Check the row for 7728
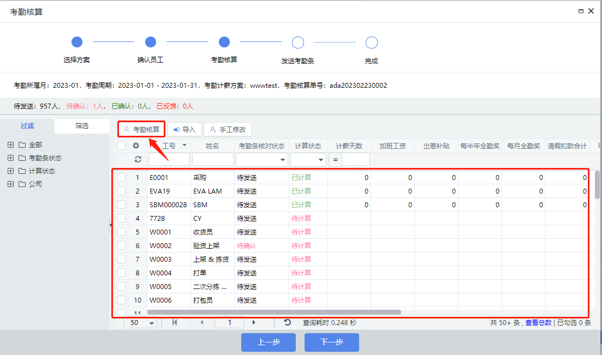Image resolution: width=602 pixels, height=355 pixels. pyautogui.click(x=121, y=218)
